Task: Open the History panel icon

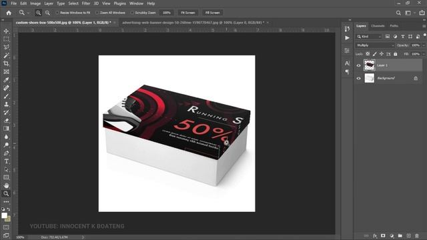Action: click(x=347, y=29)
